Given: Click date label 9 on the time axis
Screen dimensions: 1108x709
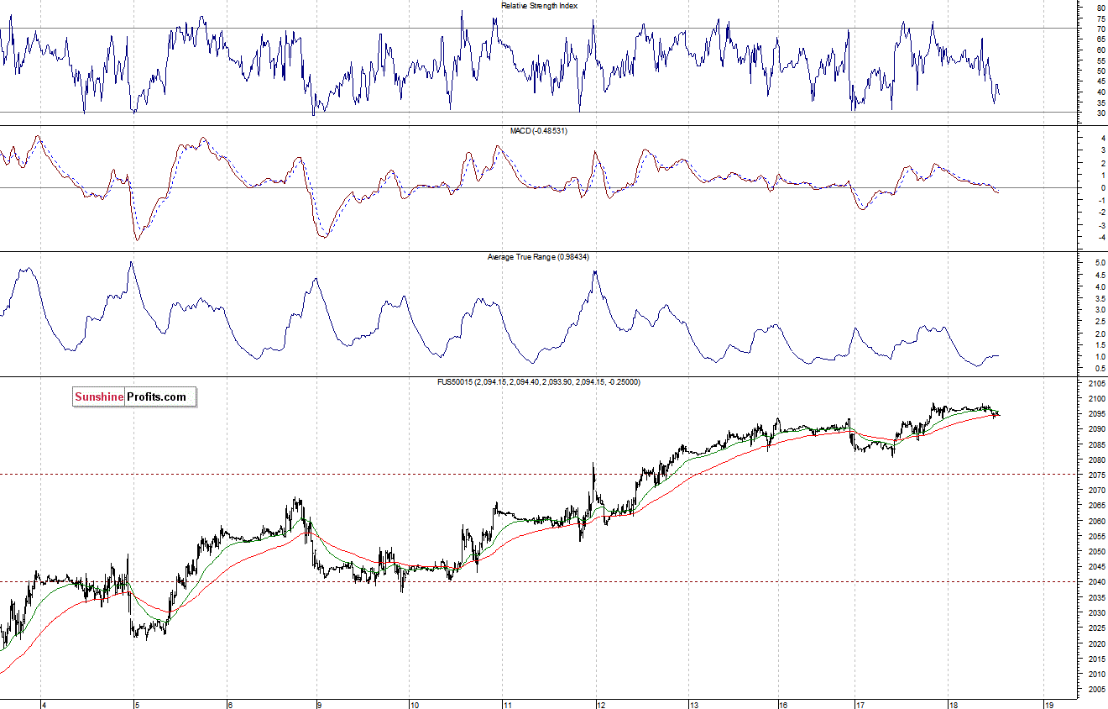Looking at the screenshot, I should coord(320,705).
